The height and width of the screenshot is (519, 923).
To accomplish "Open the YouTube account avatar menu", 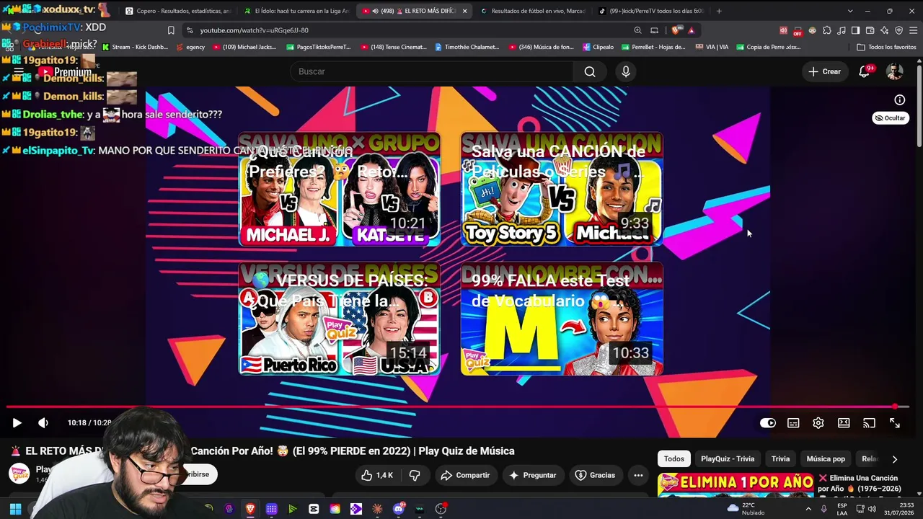I will tap(895, 71).
